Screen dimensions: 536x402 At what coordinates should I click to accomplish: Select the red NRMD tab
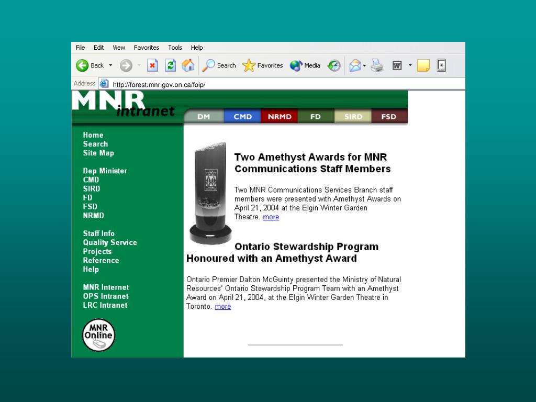point(280,116)
